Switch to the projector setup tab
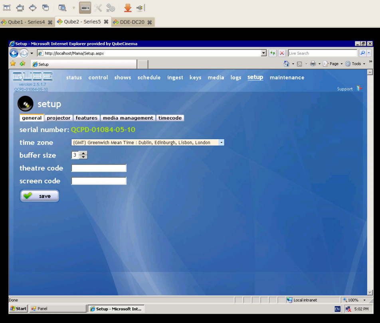This screenshot has width=380, height=323. pos(59,118)
